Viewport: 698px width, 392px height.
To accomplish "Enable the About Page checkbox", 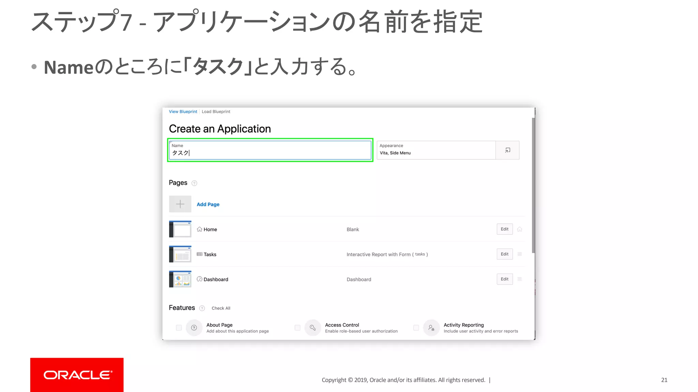I will (179, 328).
